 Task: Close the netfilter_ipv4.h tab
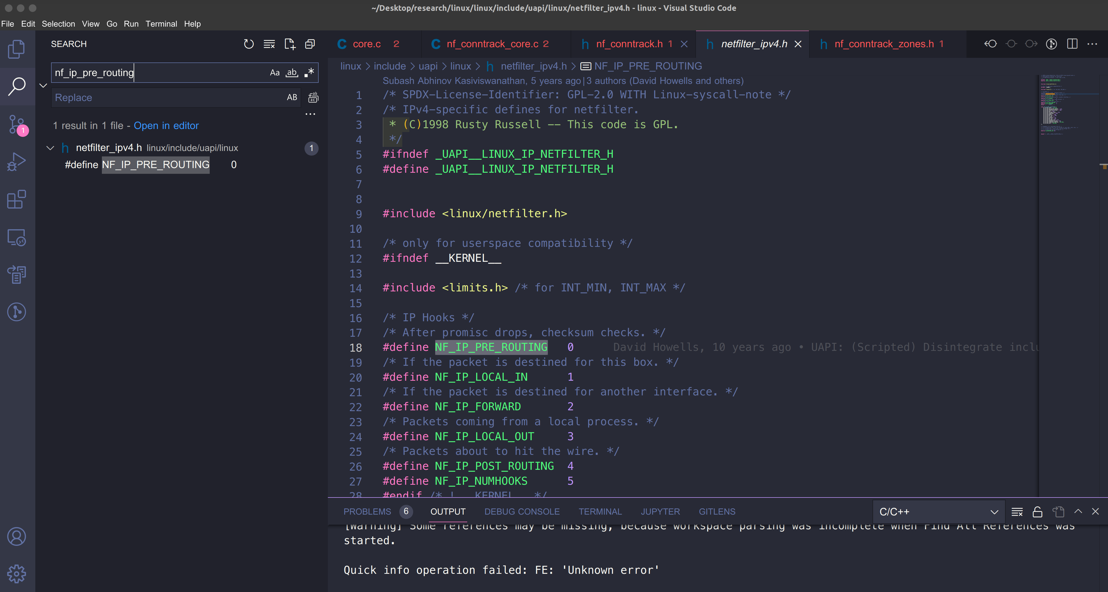point(798,44)
